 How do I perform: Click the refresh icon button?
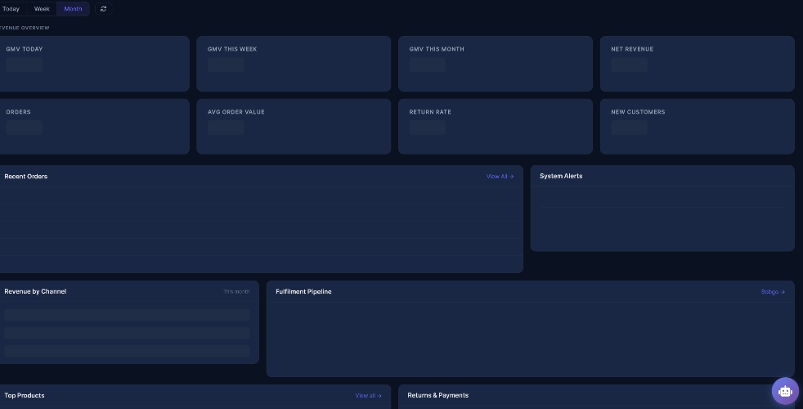click(104, 9)
